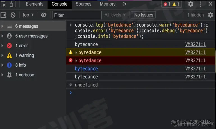Expand the bytedance warning message triangle
Viewport: 216px width, 129px height.
tap(76, 53)
